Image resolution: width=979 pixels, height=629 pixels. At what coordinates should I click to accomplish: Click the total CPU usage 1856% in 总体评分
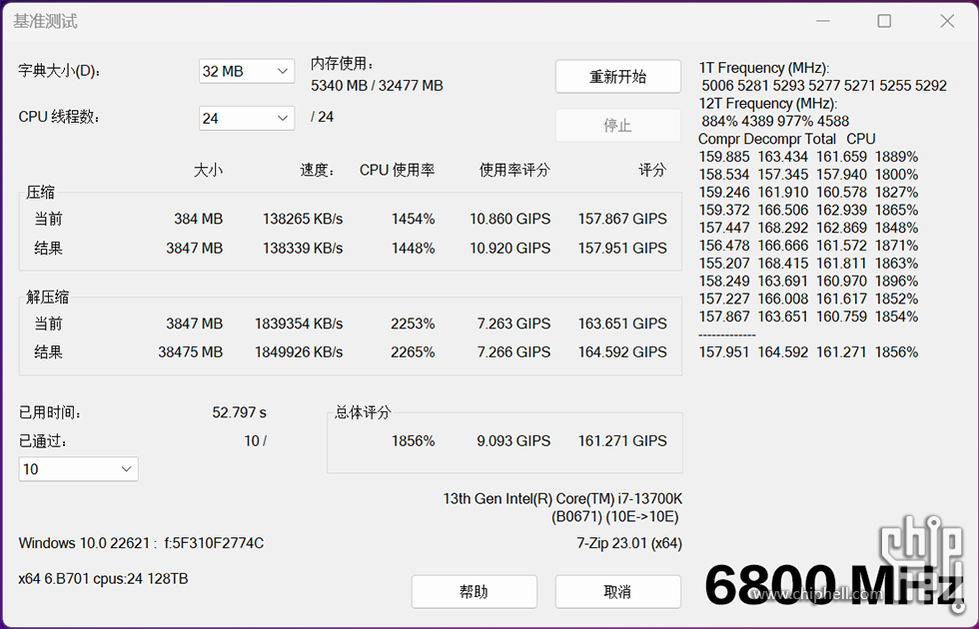pos(414,441)
